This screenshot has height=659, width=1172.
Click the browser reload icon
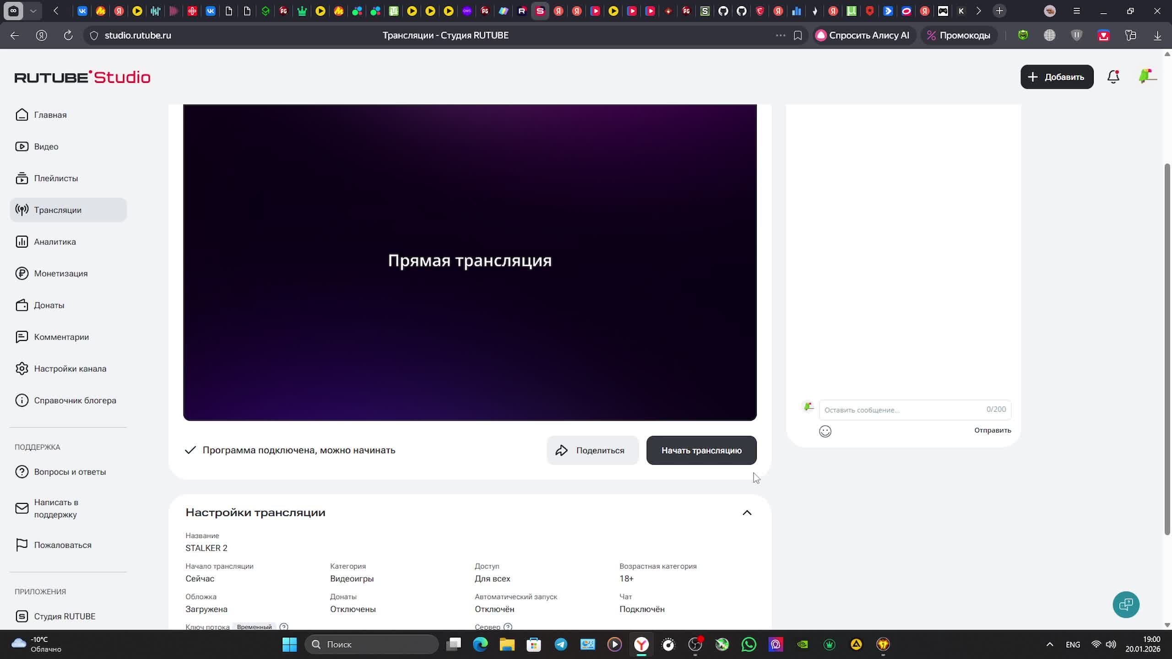(68, 35)
